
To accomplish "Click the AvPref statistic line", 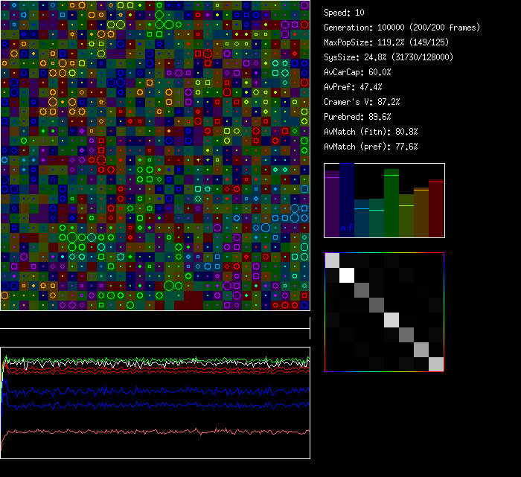I will click(354, 87).
